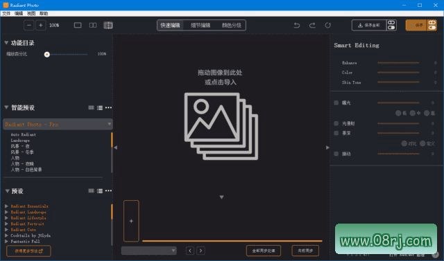The width and height of the screenshot is (444, 261).
Task: Collapse the 功能目录 section
Action: (x=6, y=43)
